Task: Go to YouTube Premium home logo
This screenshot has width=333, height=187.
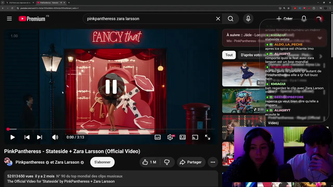Action: (32, 19)
